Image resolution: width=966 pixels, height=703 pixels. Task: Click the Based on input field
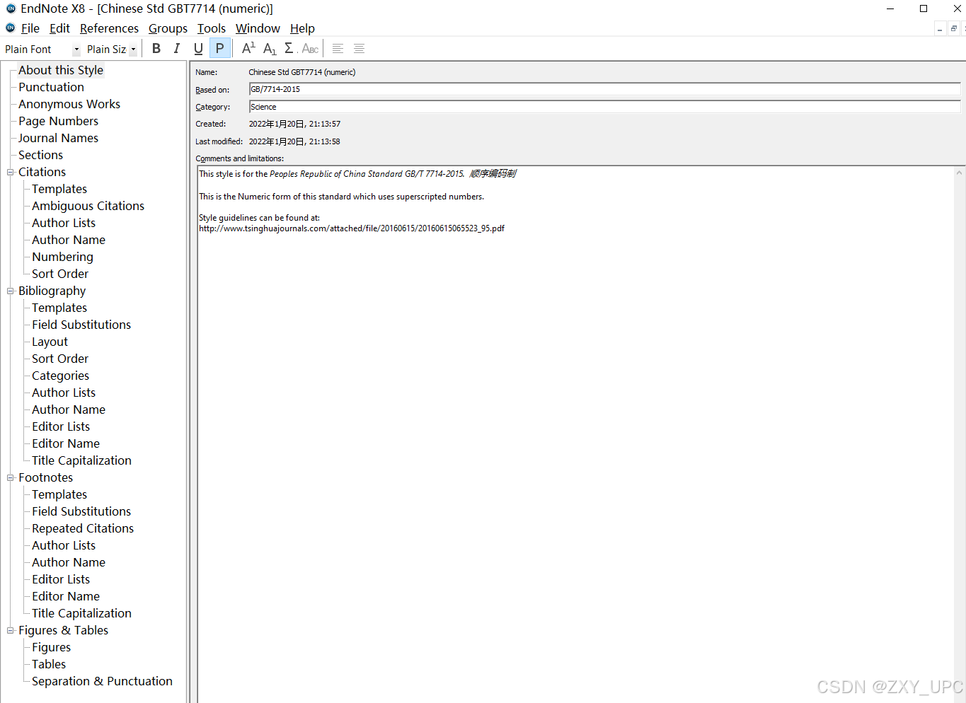click(x=604, y=89)
